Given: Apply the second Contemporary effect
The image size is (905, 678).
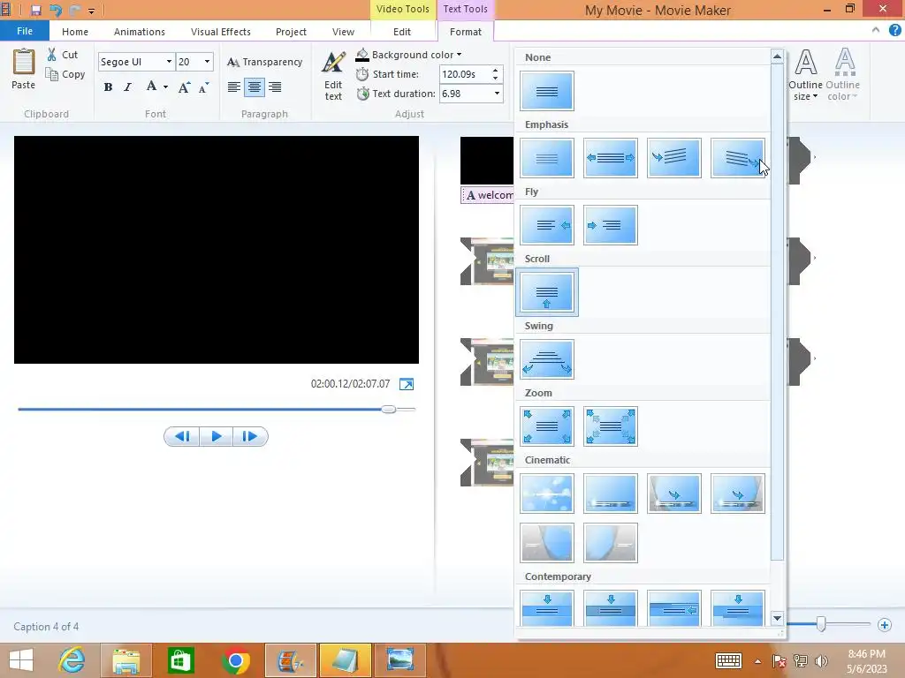Looking at the screenshot, I should [610, 608].
